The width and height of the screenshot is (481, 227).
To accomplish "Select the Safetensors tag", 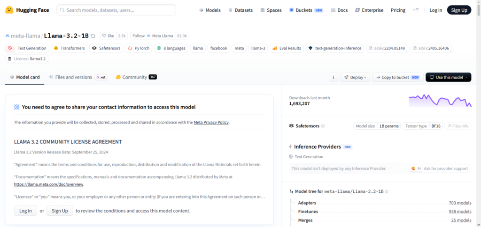I will [107, 48].
